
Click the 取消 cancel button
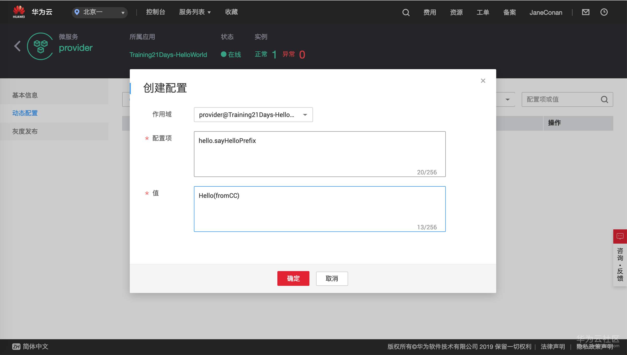(332, 278)
